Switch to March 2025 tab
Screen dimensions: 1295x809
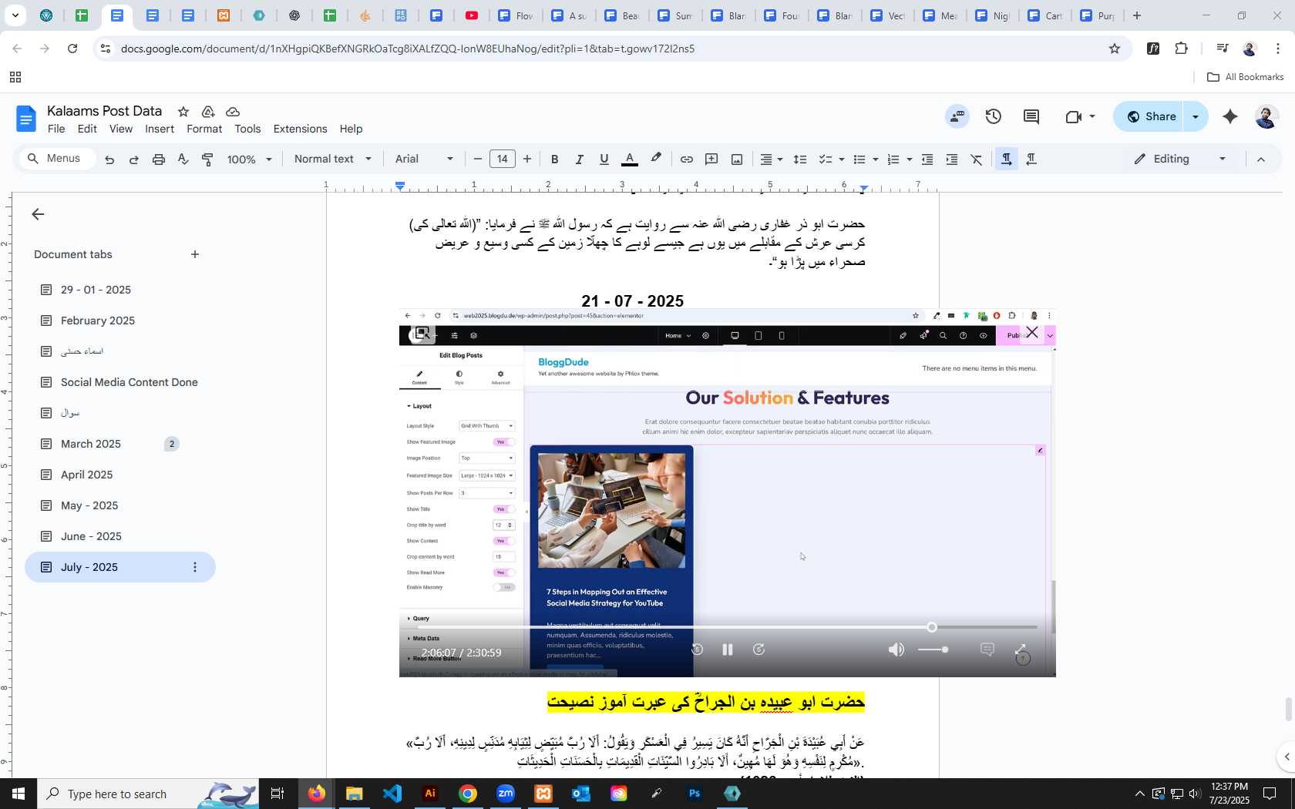tap(91, 444)
